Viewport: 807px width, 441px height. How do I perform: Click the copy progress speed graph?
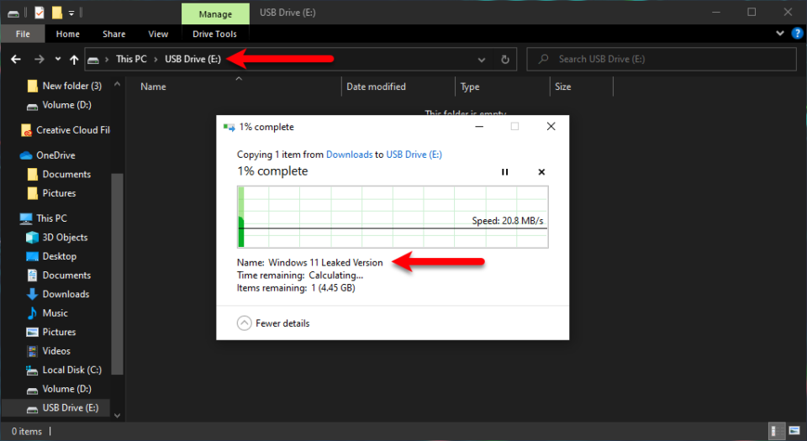tap(393, 218)
